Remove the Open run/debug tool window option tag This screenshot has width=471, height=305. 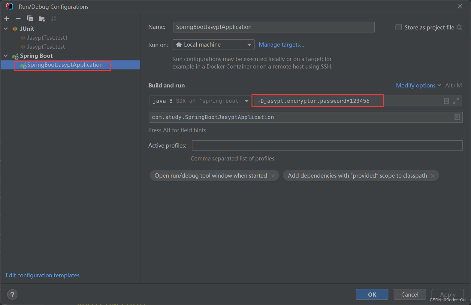(273, 176)
